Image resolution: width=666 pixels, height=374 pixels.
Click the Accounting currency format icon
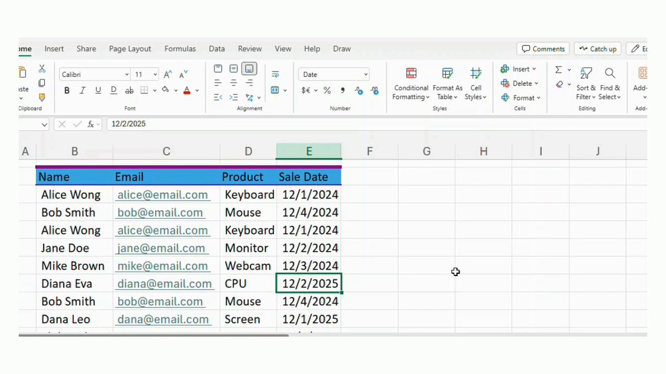coord(306,90)
